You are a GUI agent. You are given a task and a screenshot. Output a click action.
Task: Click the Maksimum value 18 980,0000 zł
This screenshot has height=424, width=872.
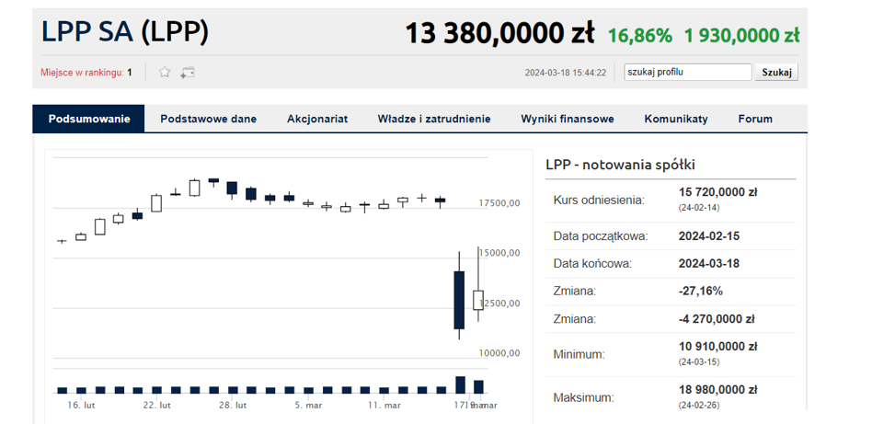[718, 390]
